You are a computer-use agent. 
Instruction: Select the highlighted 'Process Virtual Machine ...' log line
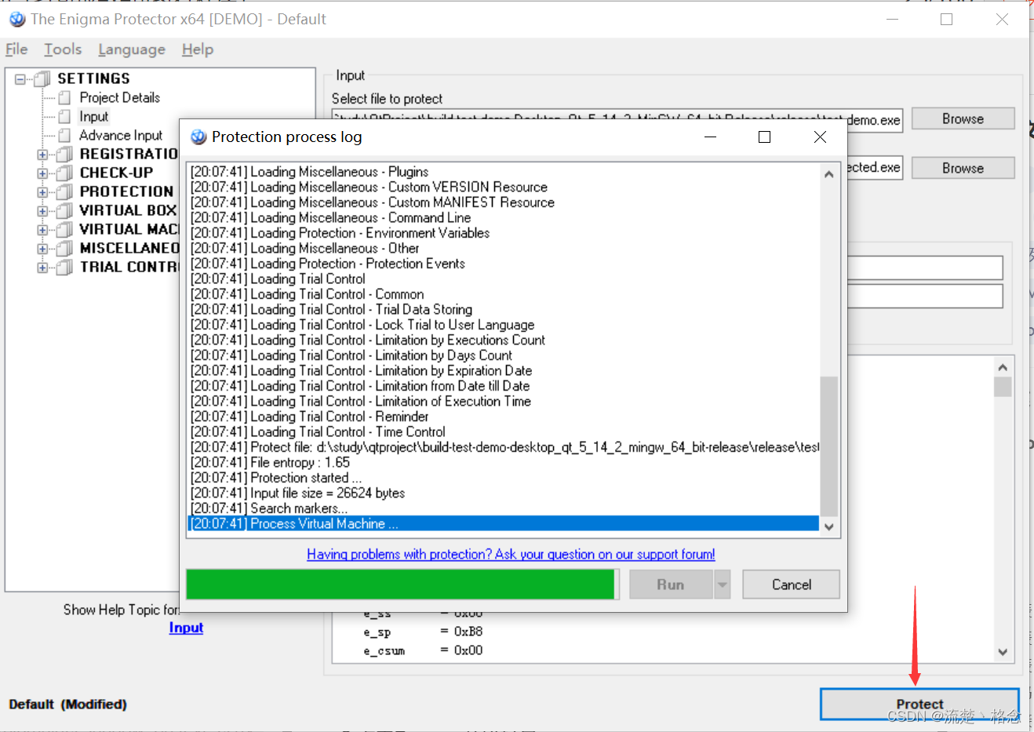504,523
